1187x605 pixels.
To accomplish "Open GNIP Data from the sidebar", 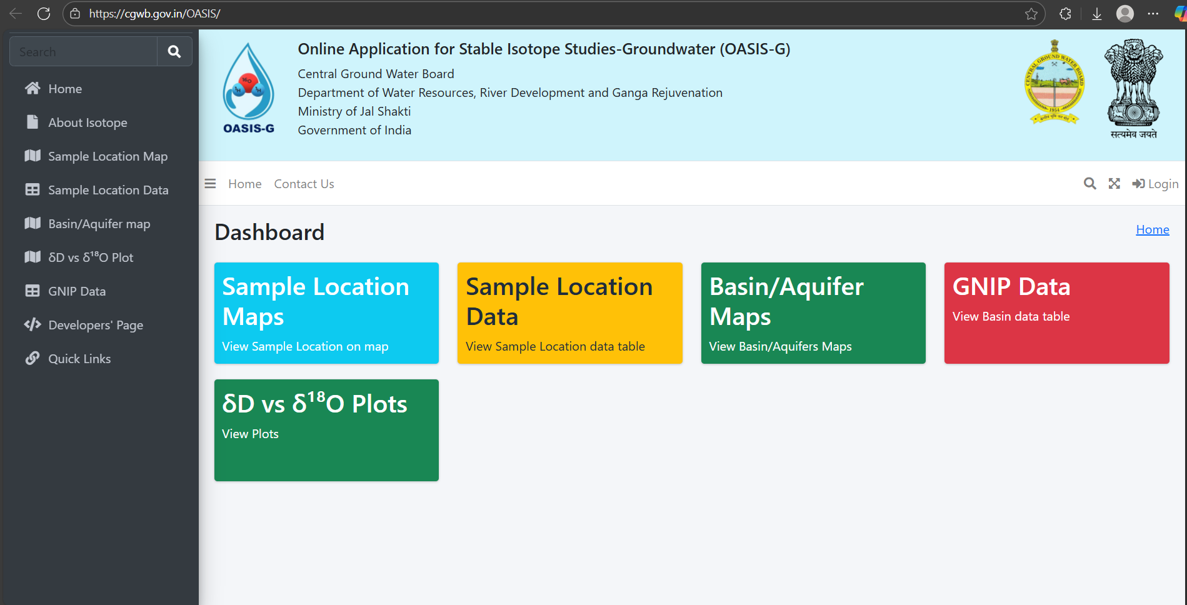I will point(77,291).
